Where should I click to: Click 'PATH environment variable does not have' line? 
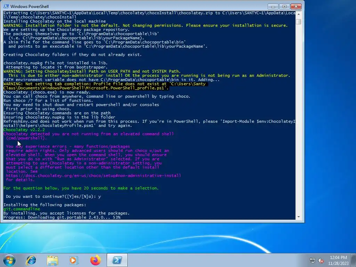coord(112,80)
